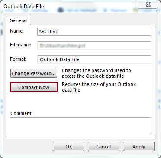
Task: Click the Comment label
Action: click(21, 113)
